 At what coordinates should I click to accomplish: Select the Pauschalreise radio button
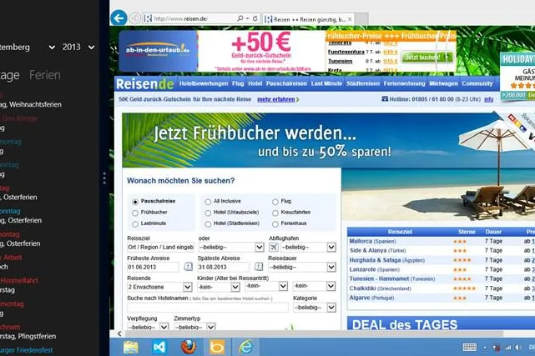click(x=135, y=202)
